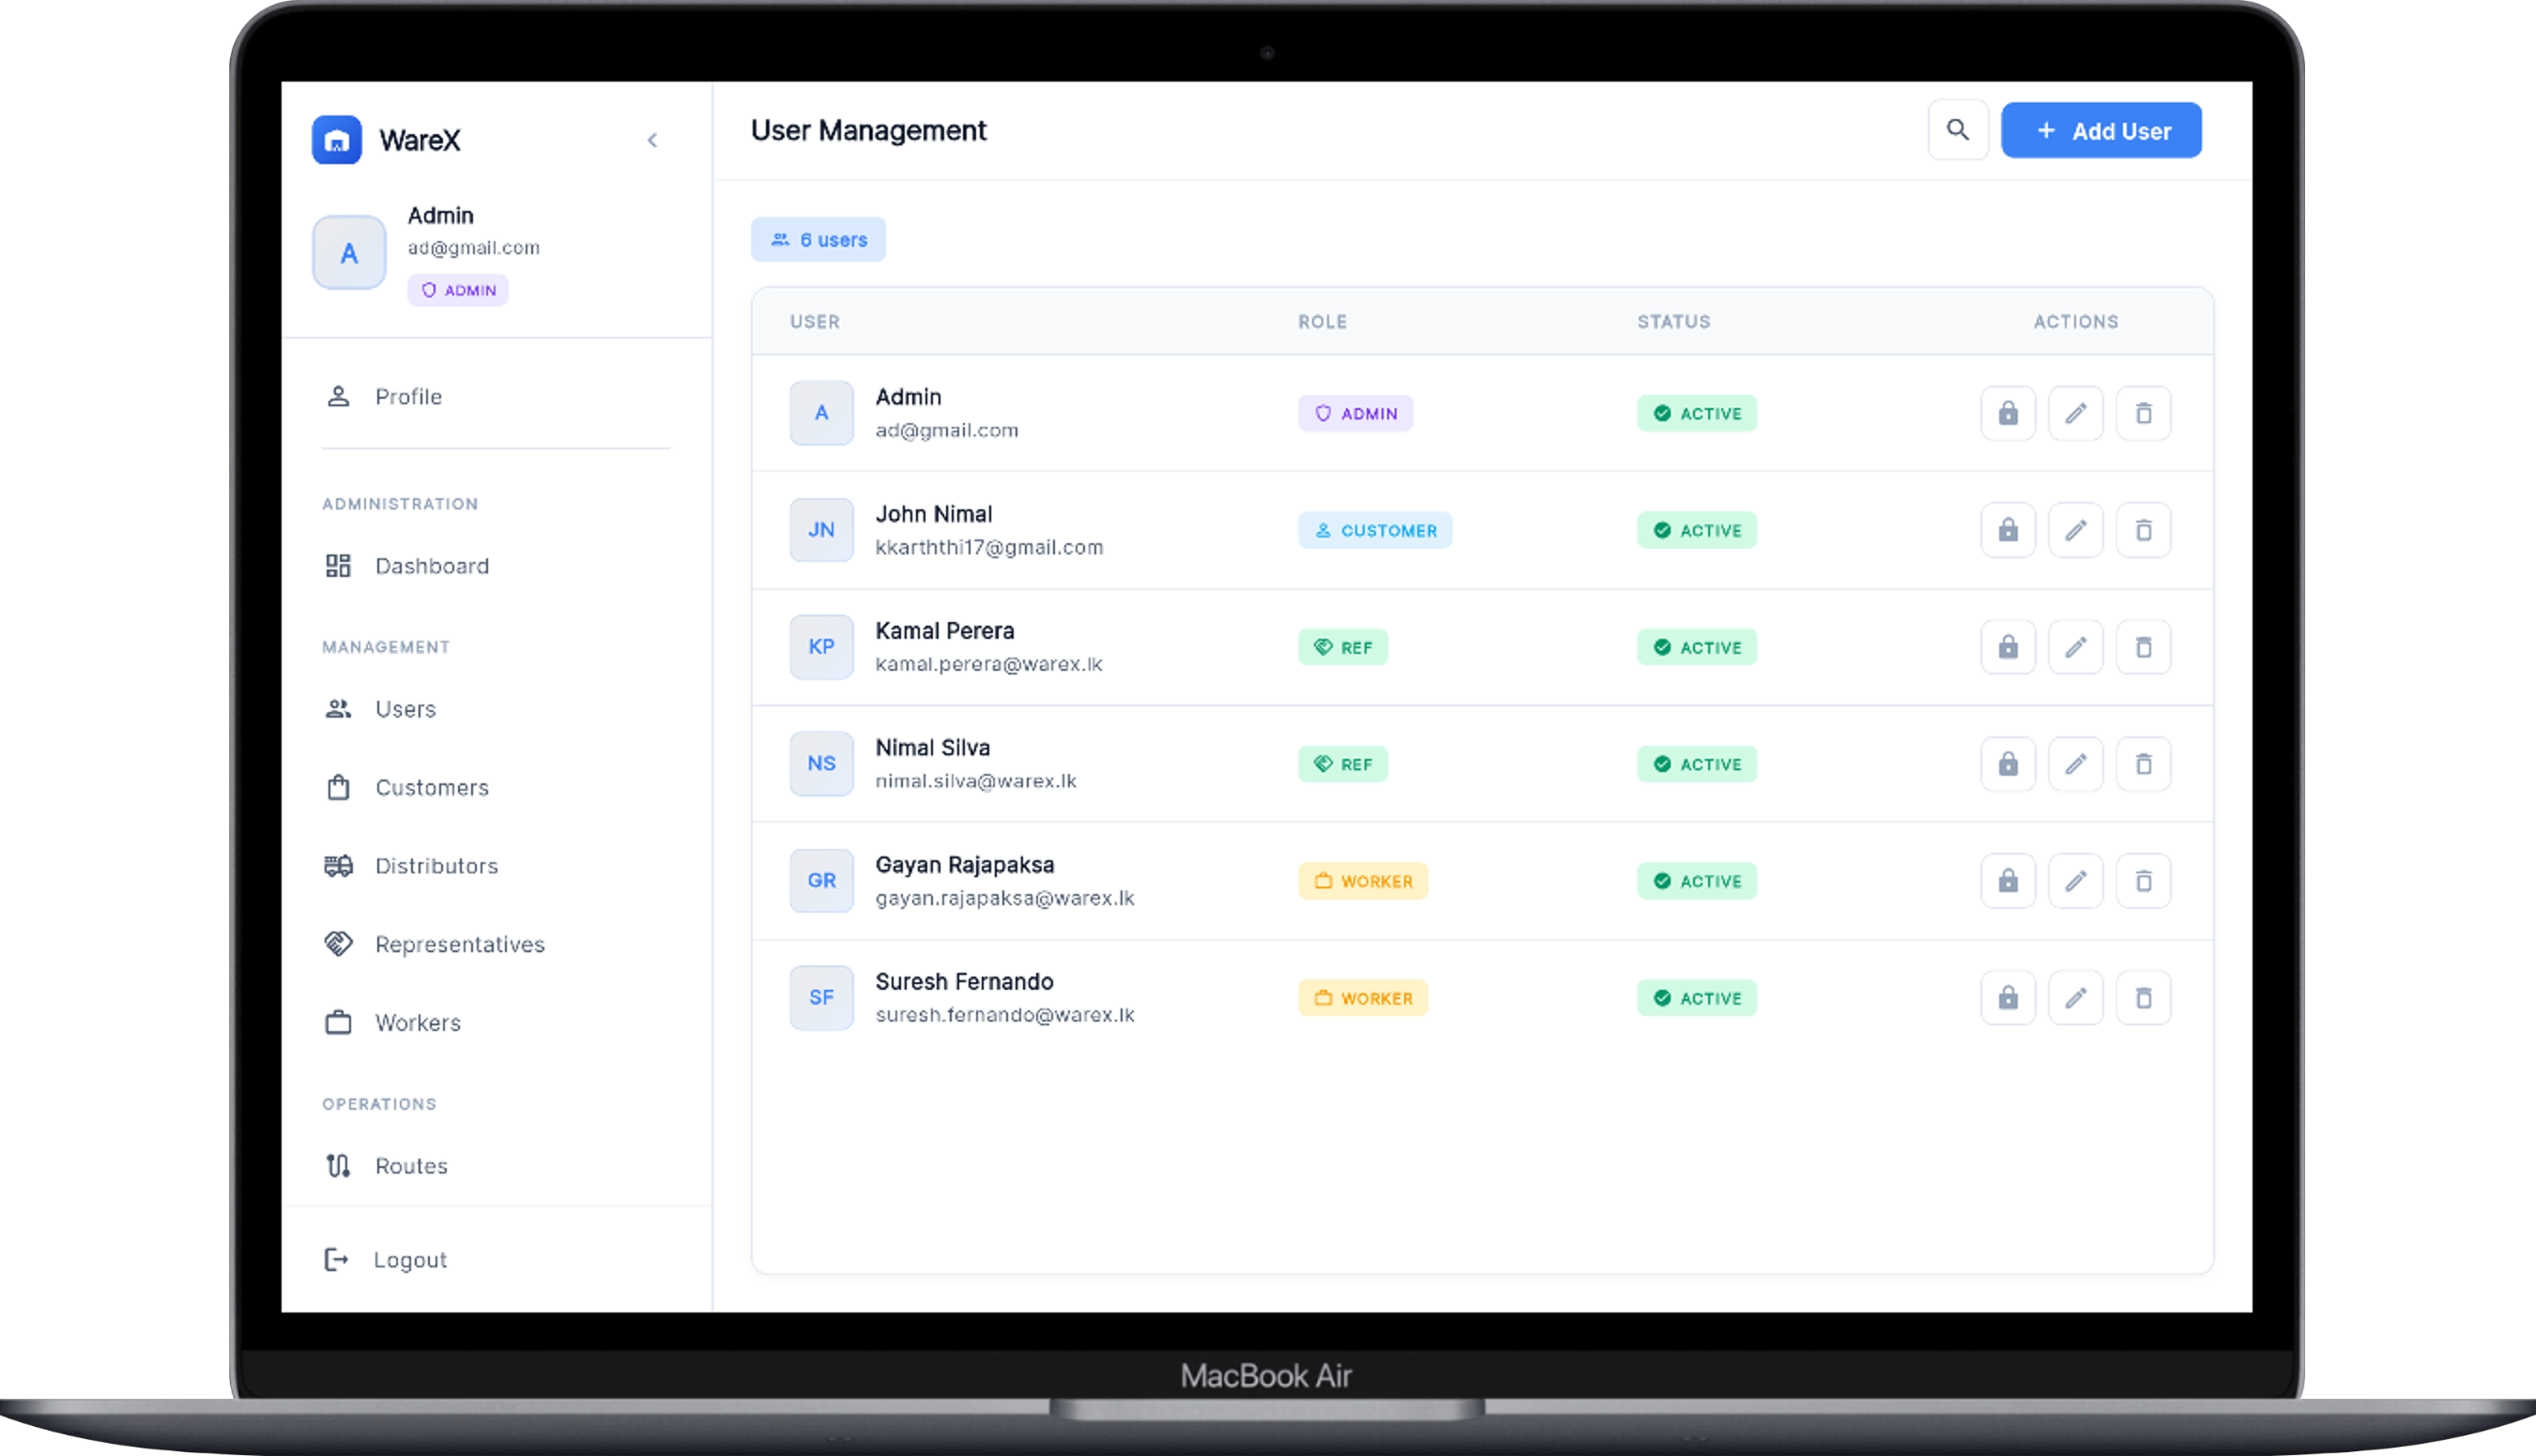2536x1456 pixels.
Task: Delete Gayan Rajapaksa user
Action: (2144, 881)
